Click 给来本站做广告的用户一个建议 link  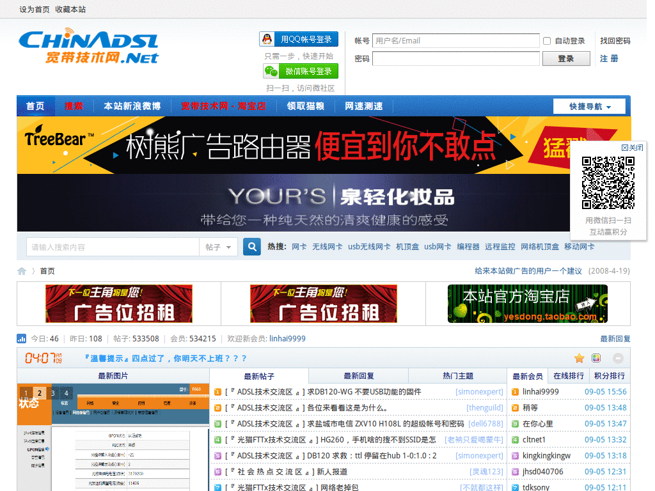point(528,271)
